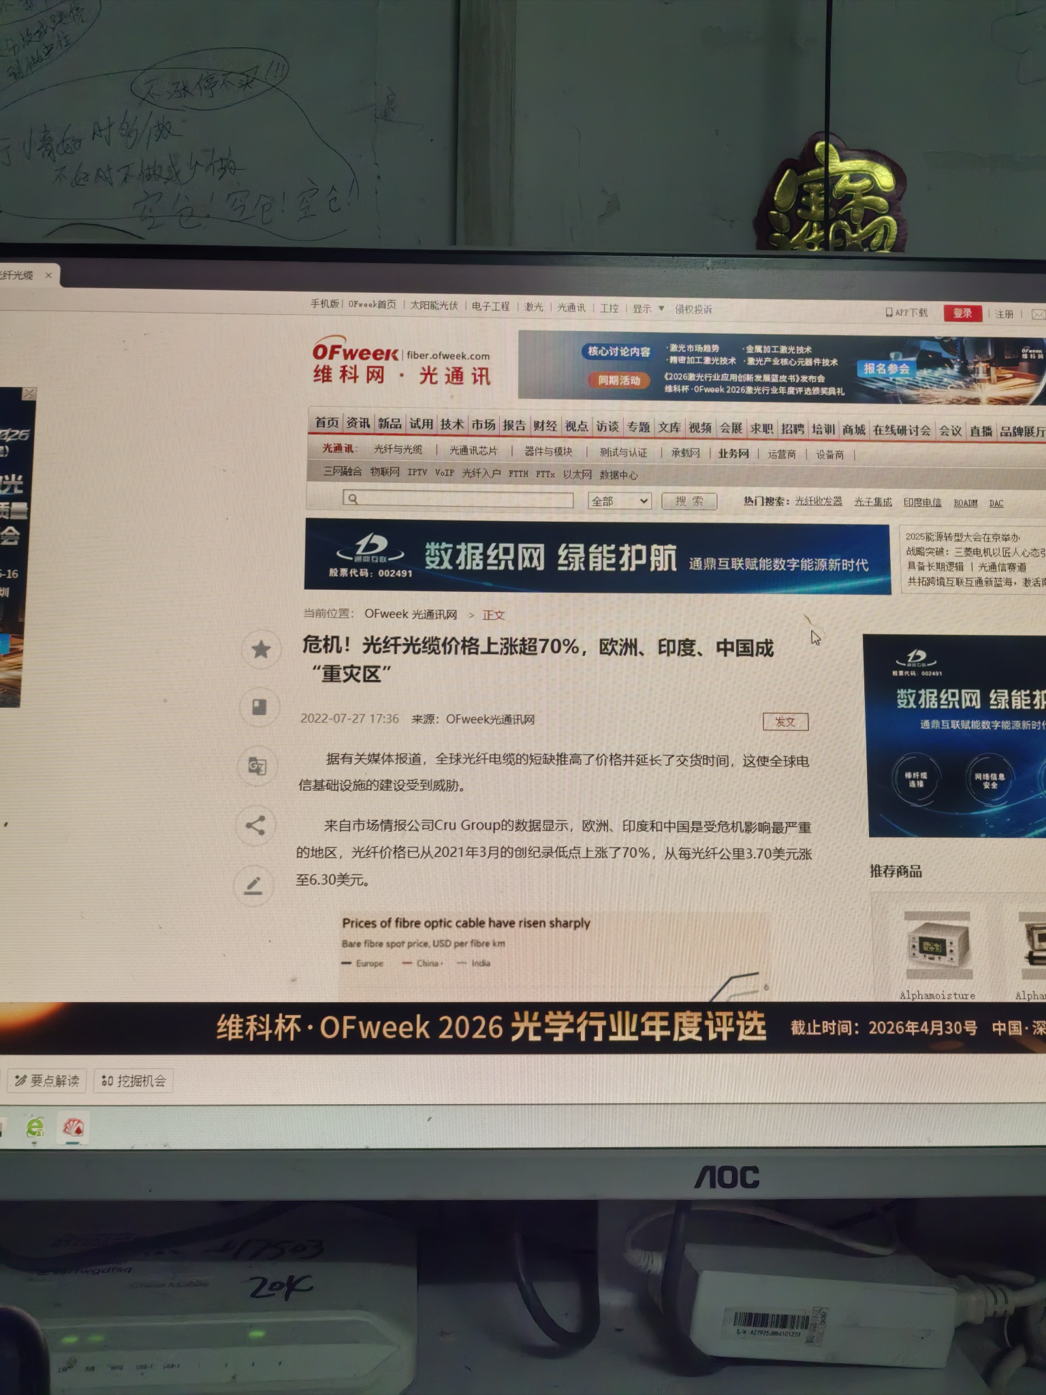Click the 光纤入户 link
The width and height of the screenshot is (1046, 1395).
coord(481,473)
